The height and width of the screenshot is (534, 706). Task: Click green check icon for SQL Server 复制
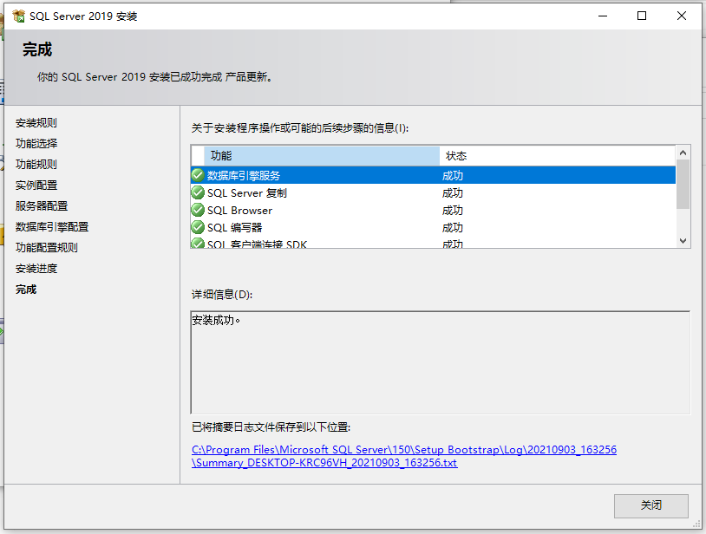click(198, 192)
